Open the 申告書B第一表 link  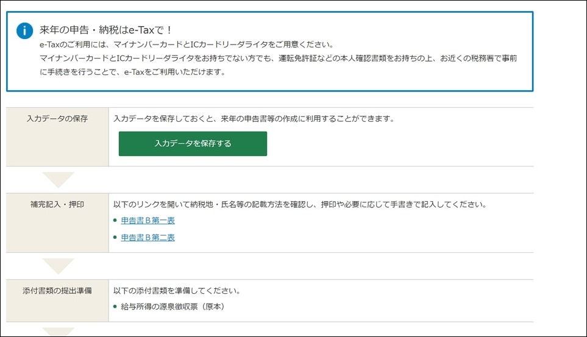tap(148, 221)
